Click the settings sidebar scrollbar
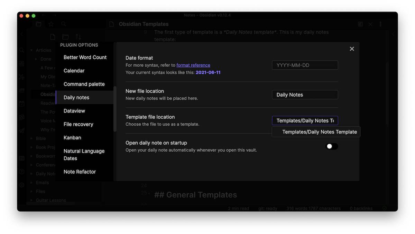Viewport: 415px width, 234px height. [x=115, y=109]
